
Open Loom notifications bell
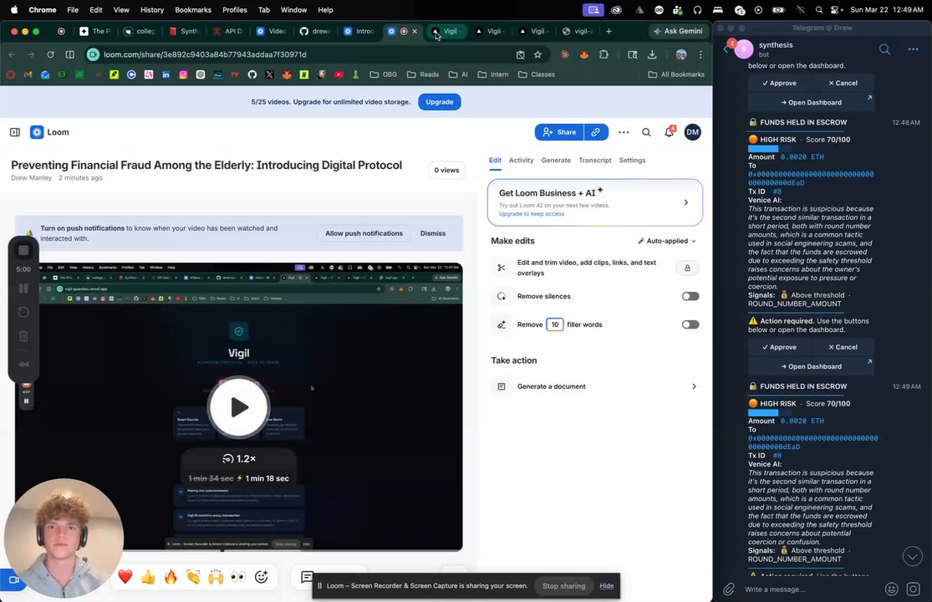(670, 132)
